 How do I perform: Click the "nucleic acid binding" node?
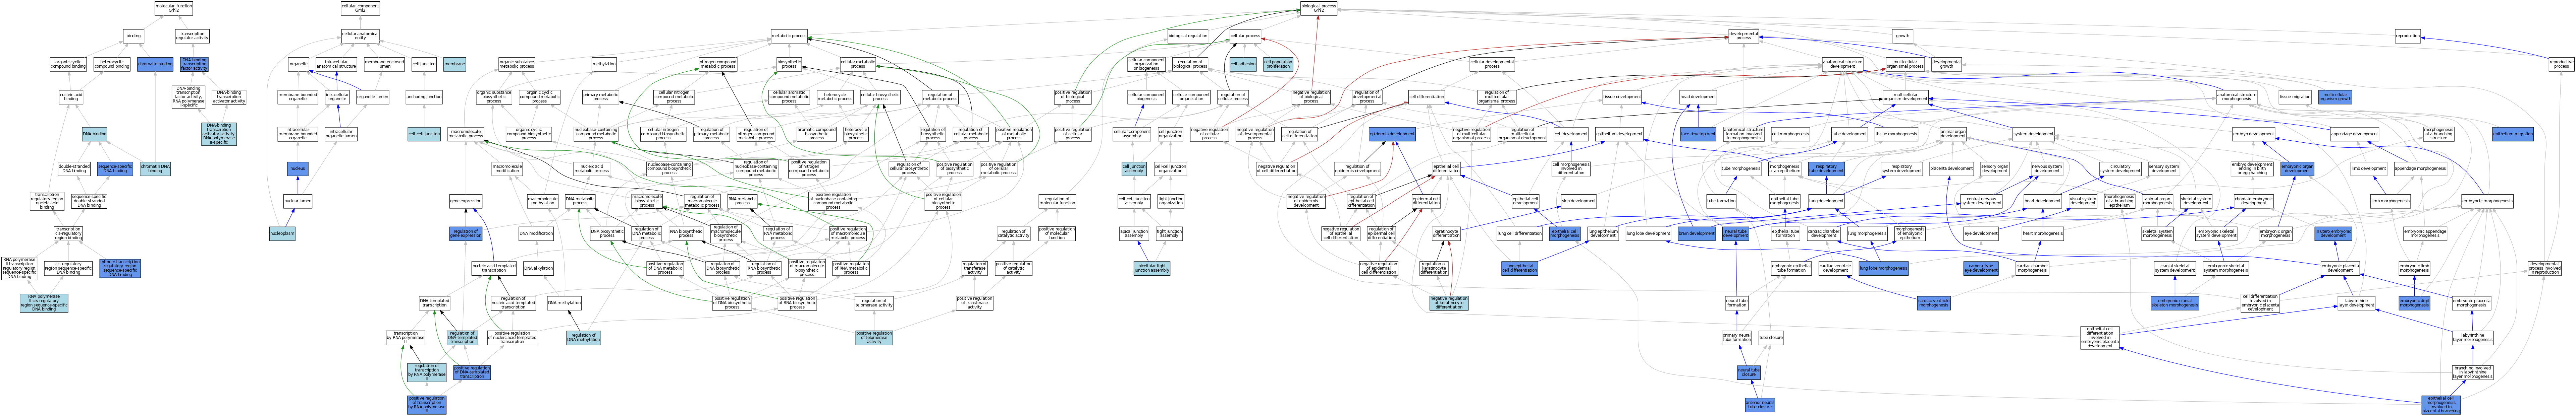coord(71,97)
